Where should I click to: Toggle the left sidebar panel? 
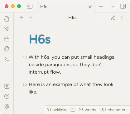pos(30,6)
